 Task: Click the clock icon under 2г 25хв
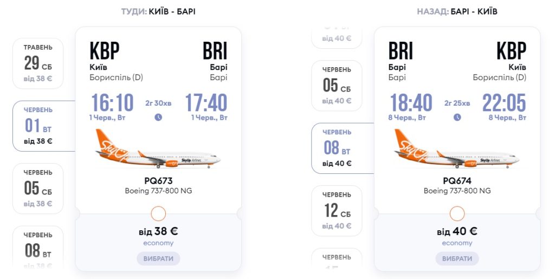[x=457, y=117]
